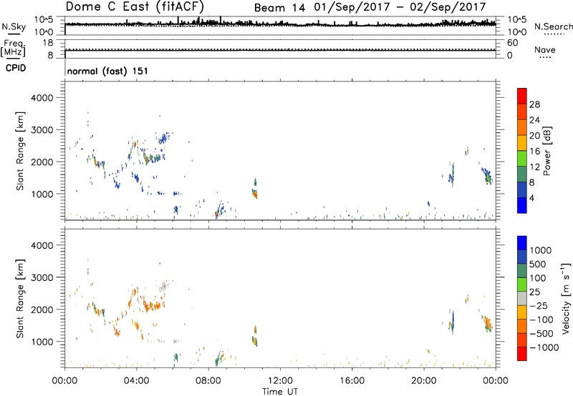Click the '04:00' time axis tick label
573x396 pixels.
click(136, 381)
